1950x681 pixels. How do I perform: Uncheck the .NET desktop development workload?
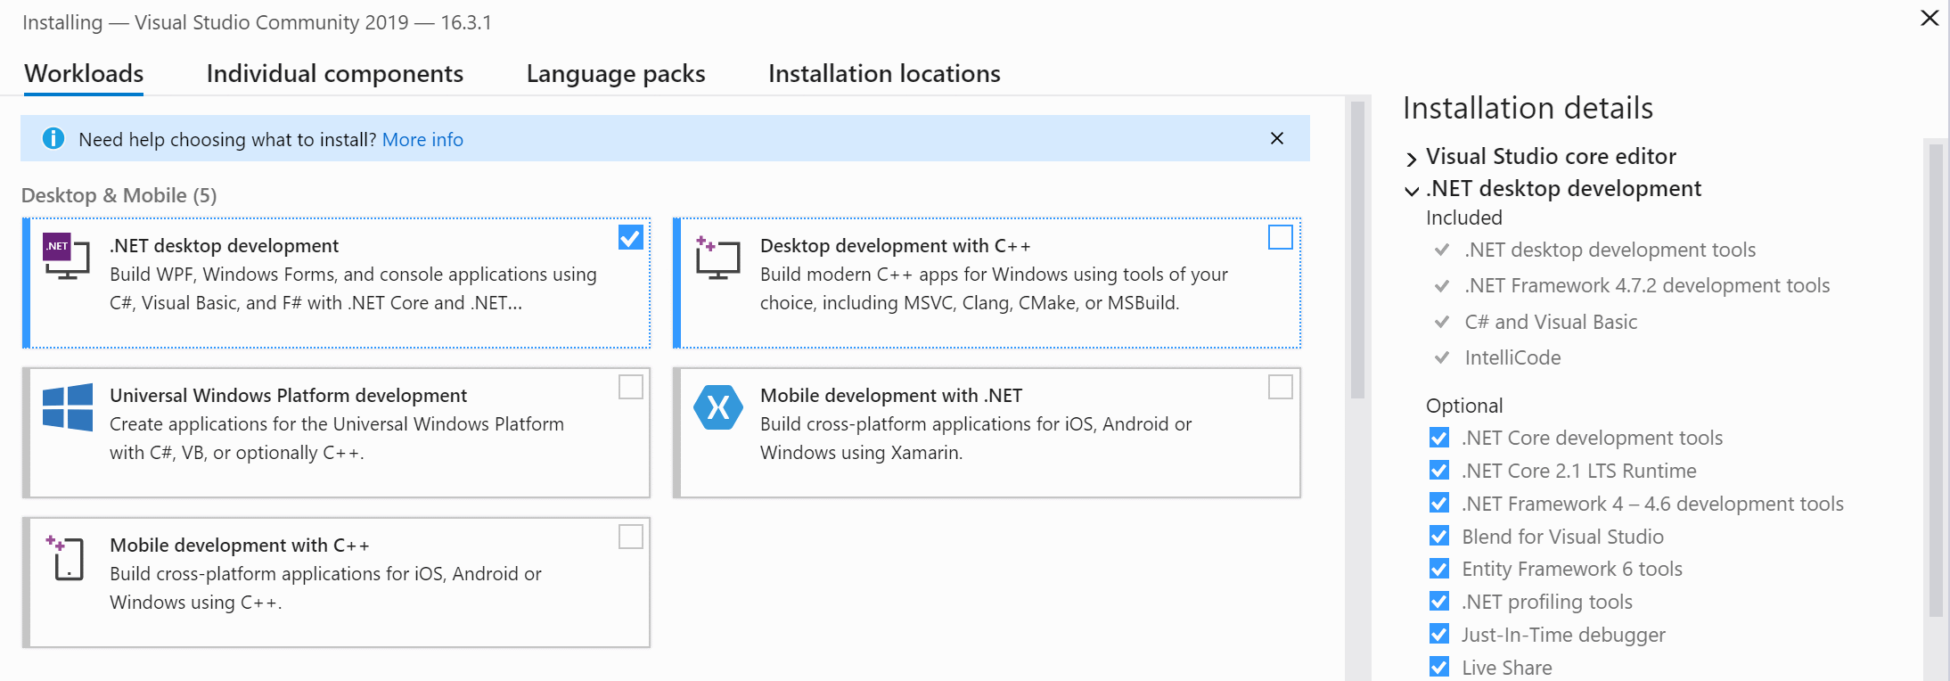pos(630,237)
